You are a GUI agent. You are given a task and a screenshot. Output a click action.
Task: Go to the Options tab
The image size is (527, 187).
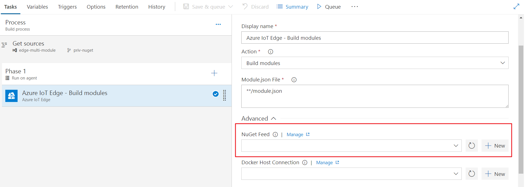pyautogui.click(x=96, y=7)
